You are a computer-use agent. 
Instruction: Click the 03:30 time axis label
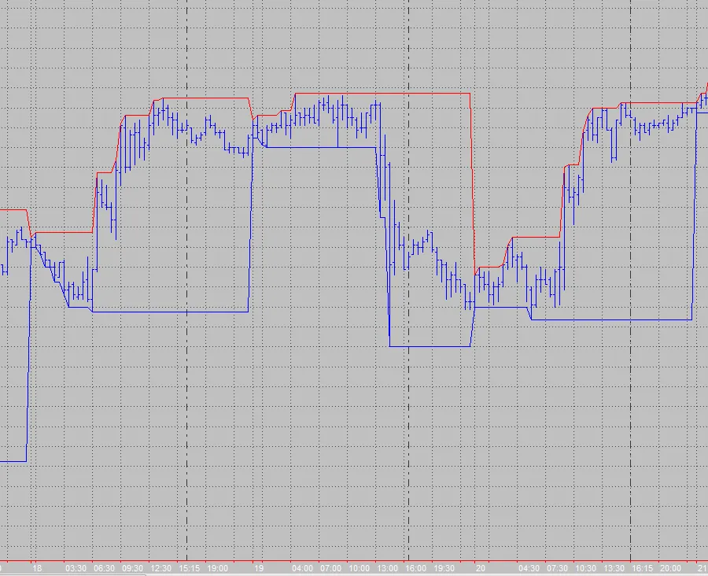coord(76,568)
